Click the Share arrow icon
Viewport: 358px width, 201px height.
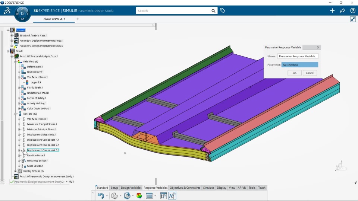point(342,10)
